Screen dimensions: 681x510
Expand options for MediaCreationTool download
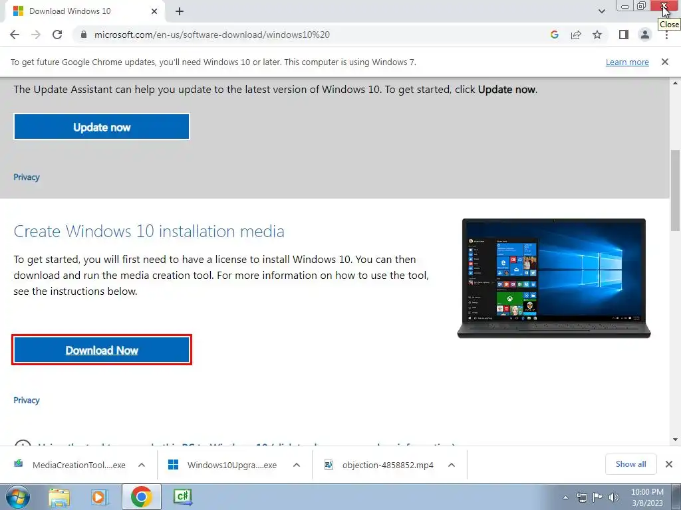tap(142, 465)
